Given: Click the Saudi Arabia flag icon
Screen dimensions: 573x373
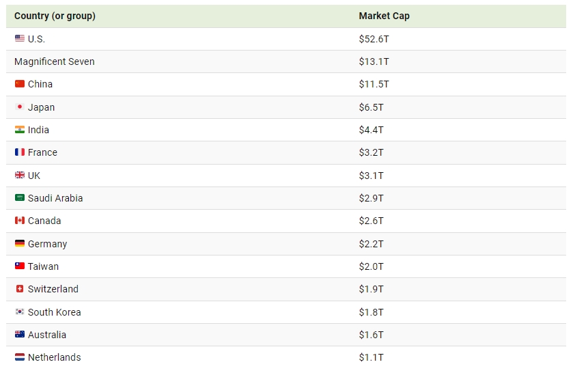Looking at the screenshot, I should point(20,198).
